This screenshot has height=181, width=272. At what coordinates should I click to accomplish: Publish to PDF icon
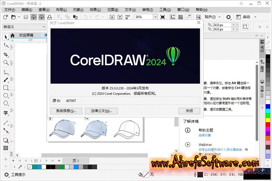tap(128, 17)
